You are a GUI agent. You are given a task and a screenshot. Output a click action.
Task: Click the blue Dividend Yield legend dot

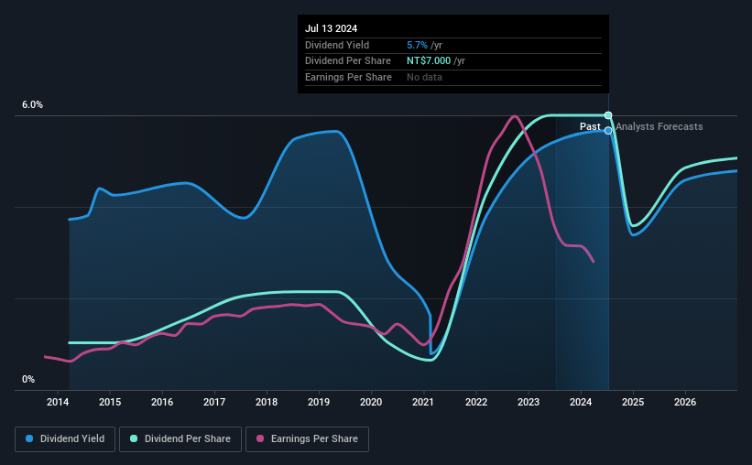pyautogui.click(x=29, y=438)
